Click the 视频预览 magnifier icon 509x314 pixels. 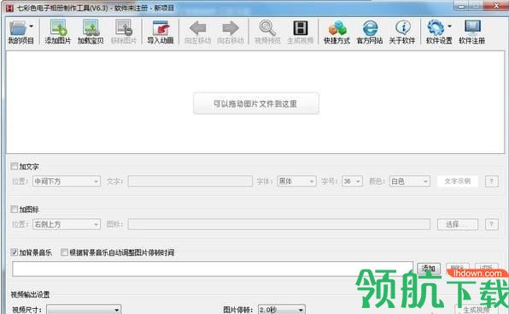tap(267, 28)
